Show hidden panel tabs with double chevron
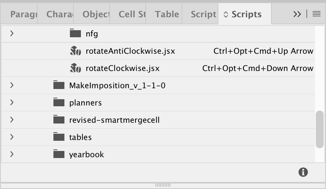The image size is (326, 189). (x=297, y=14)
